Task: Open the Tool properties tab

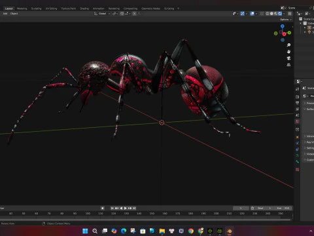Action: coord(297,89)
